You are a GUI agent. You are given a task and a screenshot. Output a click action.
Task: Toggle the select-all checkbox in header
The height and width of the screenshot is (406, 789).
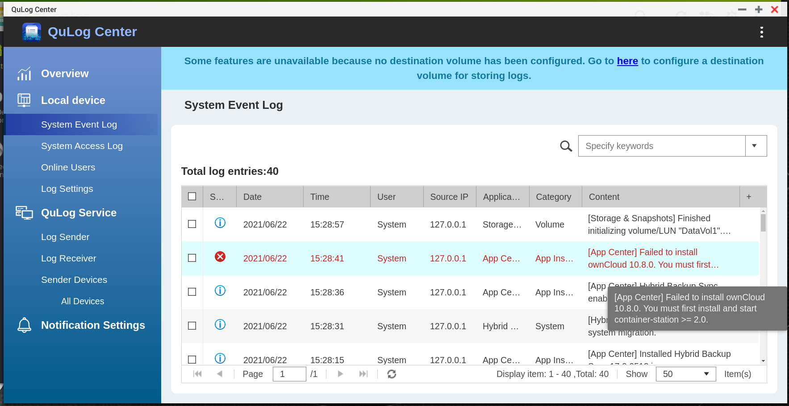coord(192,196)
